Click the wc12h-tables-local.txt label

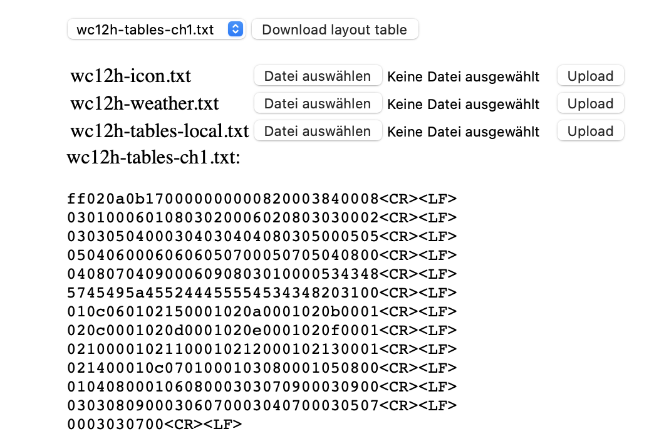(159, 132)
